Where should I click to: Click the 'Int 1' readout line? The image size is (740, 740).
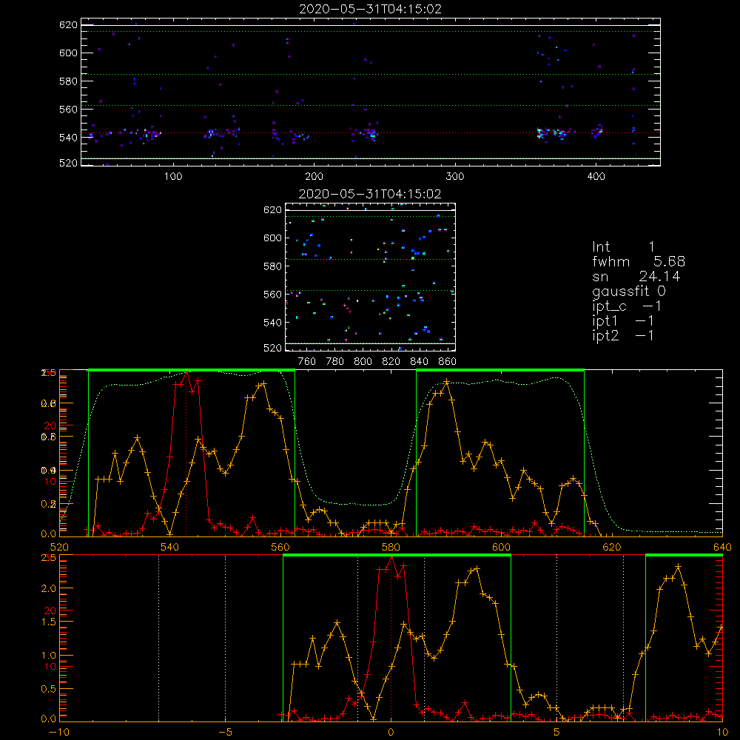click(623, 247)
